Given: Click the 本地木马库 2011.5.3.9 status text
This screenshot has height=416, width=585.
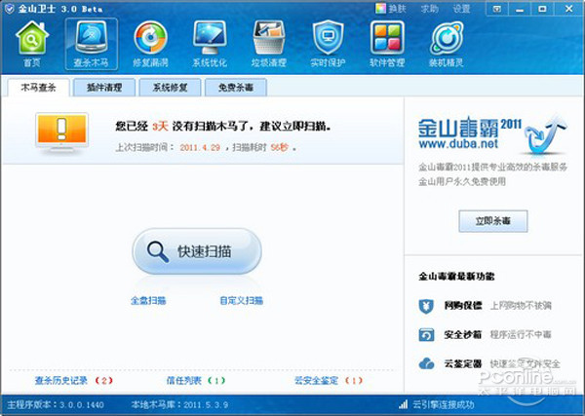Looking at the screenshot, I should (179, 404).
